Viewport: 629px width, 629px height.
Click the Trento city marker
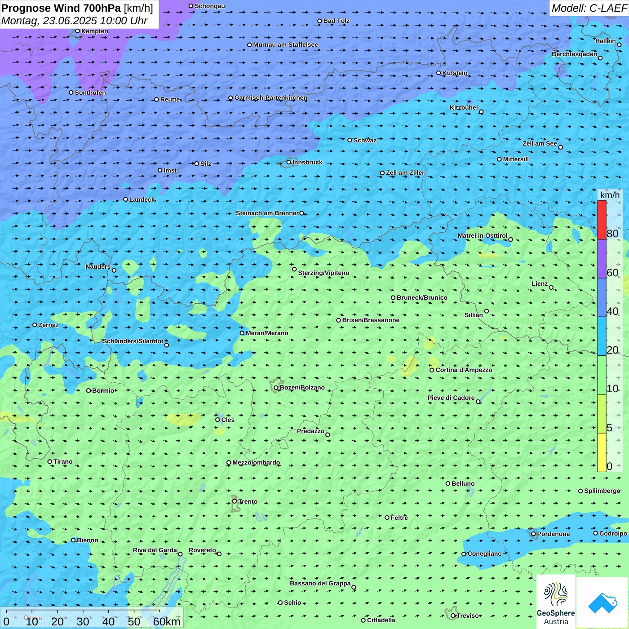235,501
